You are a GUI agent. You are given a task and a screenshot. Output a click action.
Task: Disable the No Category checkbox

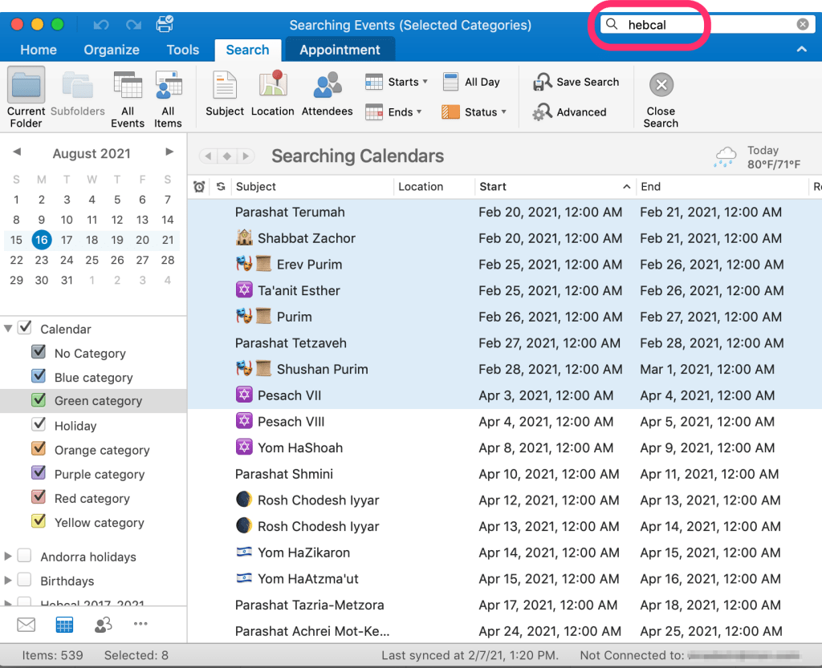click(x=39, y=353)
